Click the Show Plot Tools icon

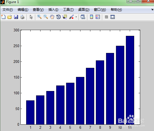[x=113, y=17]
